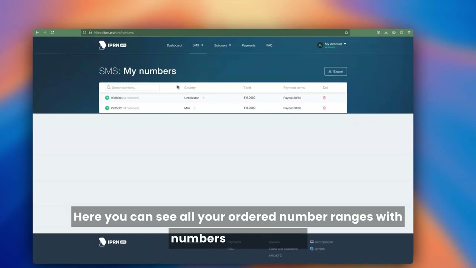
Task: Click the ipmpro Skype contact link
Action: pos(320,249)
